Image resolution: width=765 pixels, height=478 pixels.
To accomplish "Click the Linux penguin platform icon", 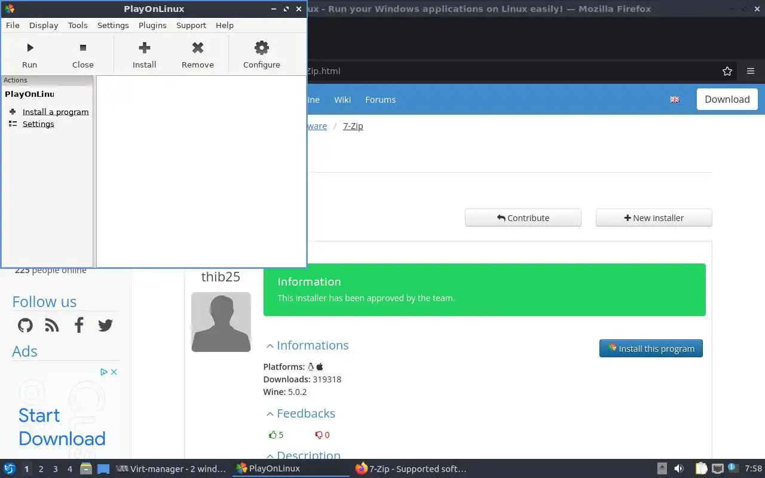I will (311, 366).
